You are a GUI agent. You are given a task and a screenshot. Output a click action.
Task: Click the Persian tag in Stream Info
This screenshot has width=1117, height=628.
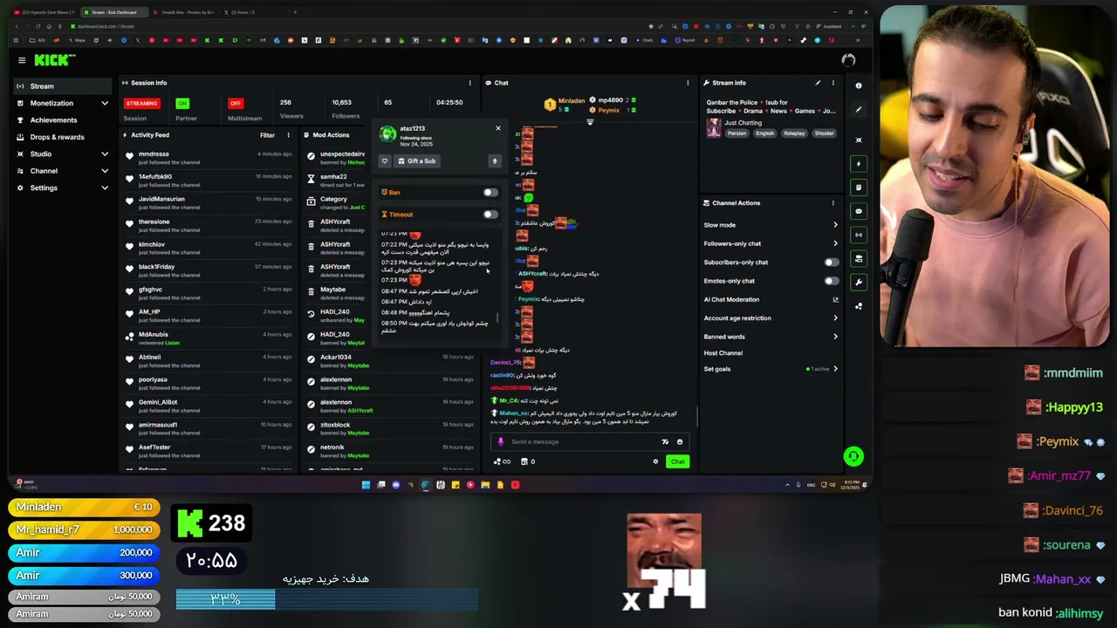pos(737,133)
